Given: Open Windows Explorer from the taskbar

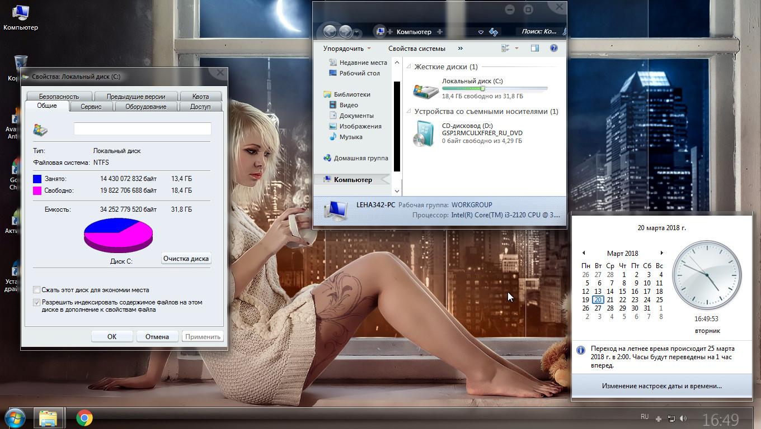Looking at the screenshot, I should pyautogui.click(x=48, y=418).
